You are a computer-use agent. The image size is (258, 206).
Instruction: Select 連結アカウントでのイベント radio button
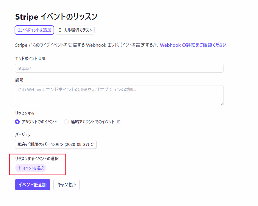[x=66, y=122]
